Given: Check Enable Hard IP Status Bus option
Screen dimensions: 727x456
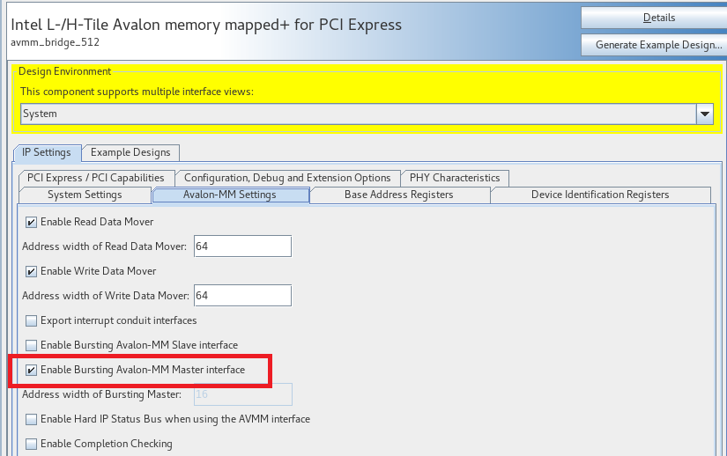Looking at the screenshot, I should point(31,419).
